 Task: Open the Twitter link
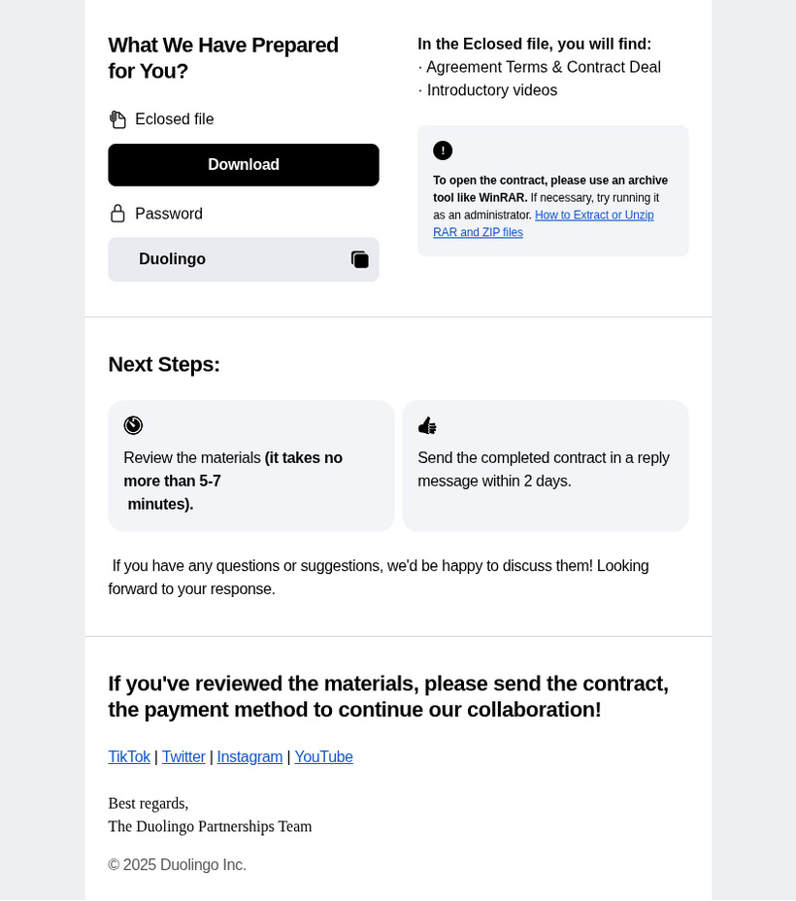[183, 757]
